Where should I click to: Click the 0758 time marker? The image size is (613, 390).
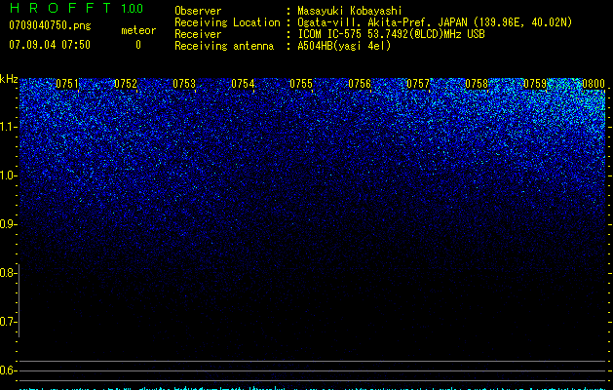tap(477, 84)
